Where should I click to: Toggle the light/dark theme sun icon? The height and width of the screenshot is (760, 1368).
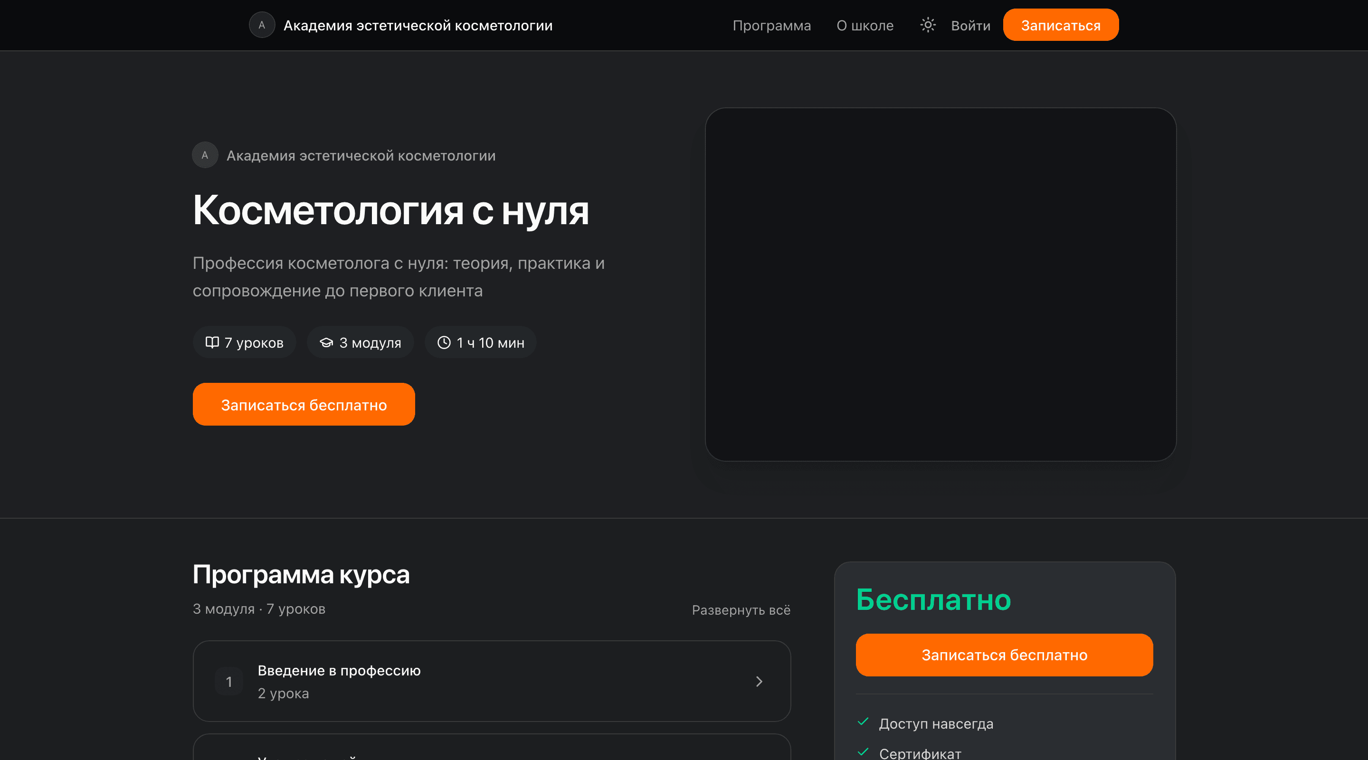click(927, 25)
